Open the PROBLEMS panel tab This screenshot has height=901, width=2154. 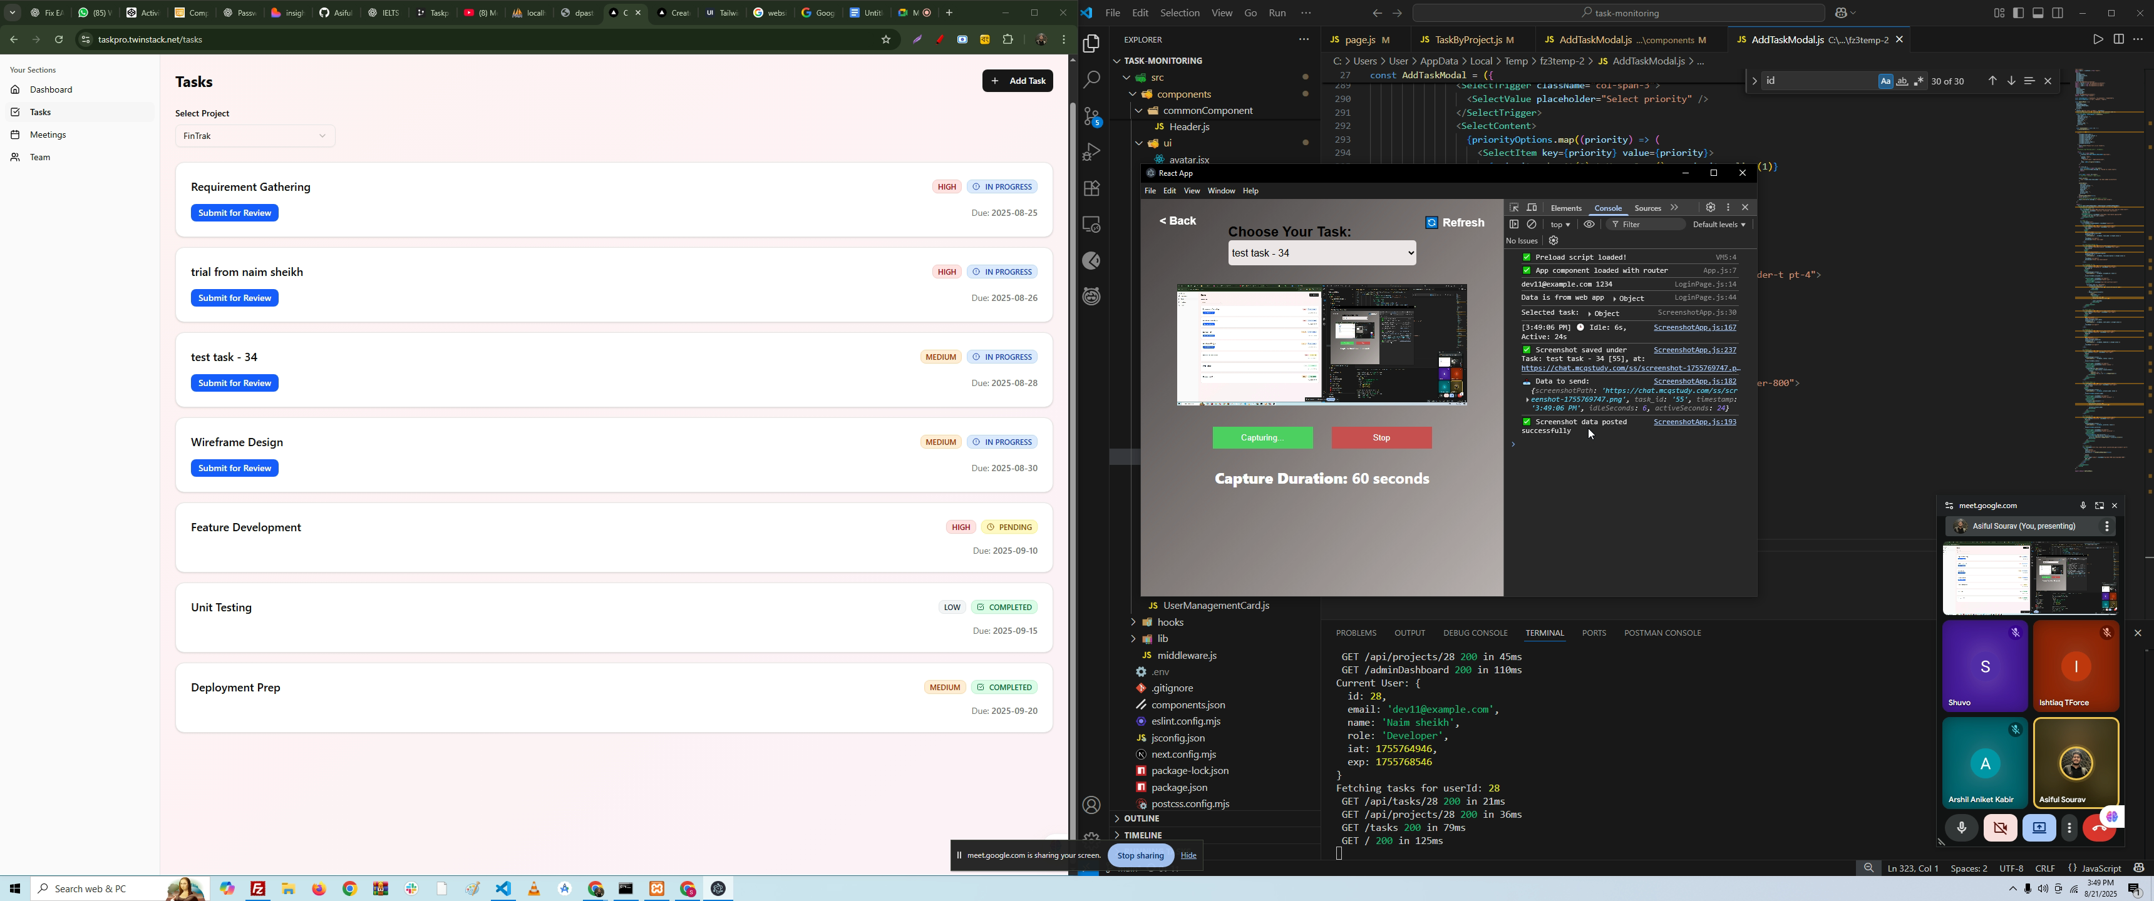[x=1356, y=633]
